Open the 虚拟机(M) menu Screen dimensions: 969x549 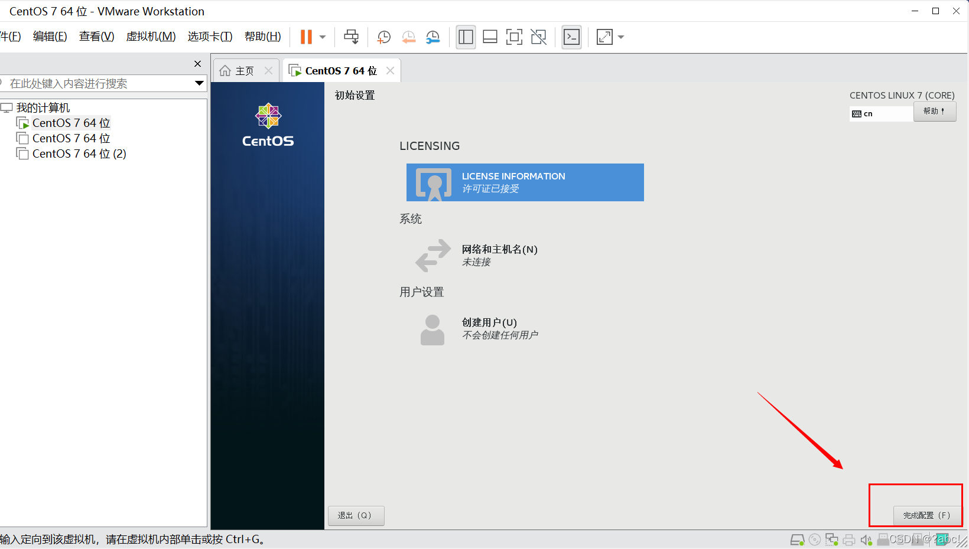coord(151,37)
